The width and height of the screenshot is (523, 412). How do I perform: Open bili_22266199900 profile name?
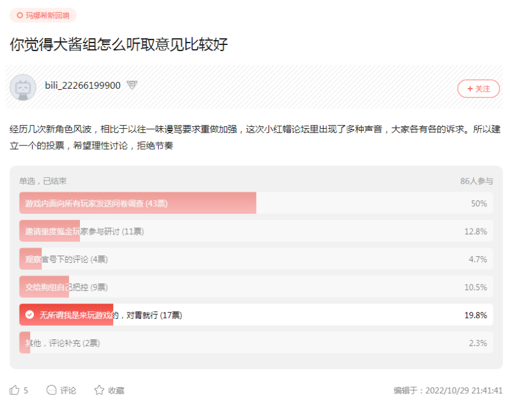82,86
